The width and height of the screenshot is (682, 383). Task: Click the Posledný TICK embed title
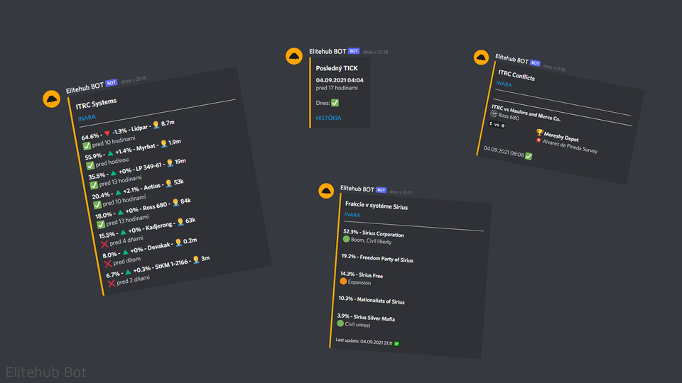(337, 68)
